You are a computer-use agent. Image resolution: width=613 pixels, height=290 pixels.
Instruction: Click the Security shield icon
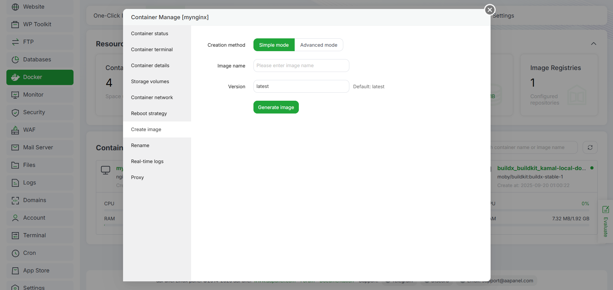(x=15, y=112)
